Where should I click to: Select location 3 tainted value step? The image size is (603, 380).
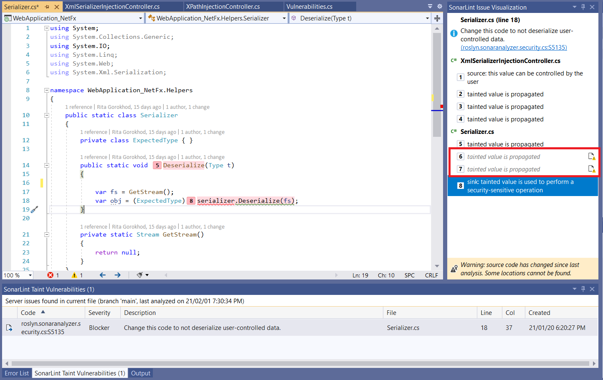tap(523, 107)
